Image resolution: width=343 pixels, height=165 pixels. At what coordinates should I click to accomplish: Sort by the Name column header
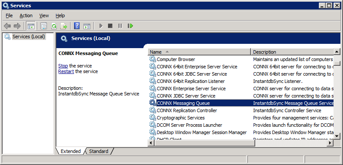pyautogui.click(x=199, y=52)
